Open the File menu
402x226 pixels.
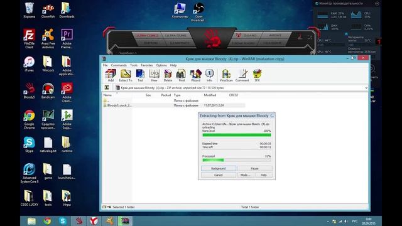106,65
